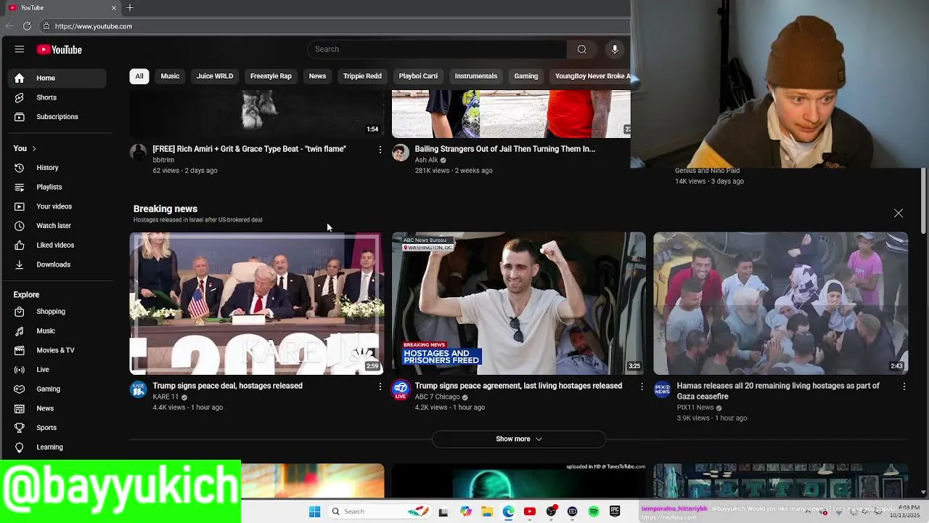929x523 pixels.
Task: Click the search magnifier button
Action: 581,49
